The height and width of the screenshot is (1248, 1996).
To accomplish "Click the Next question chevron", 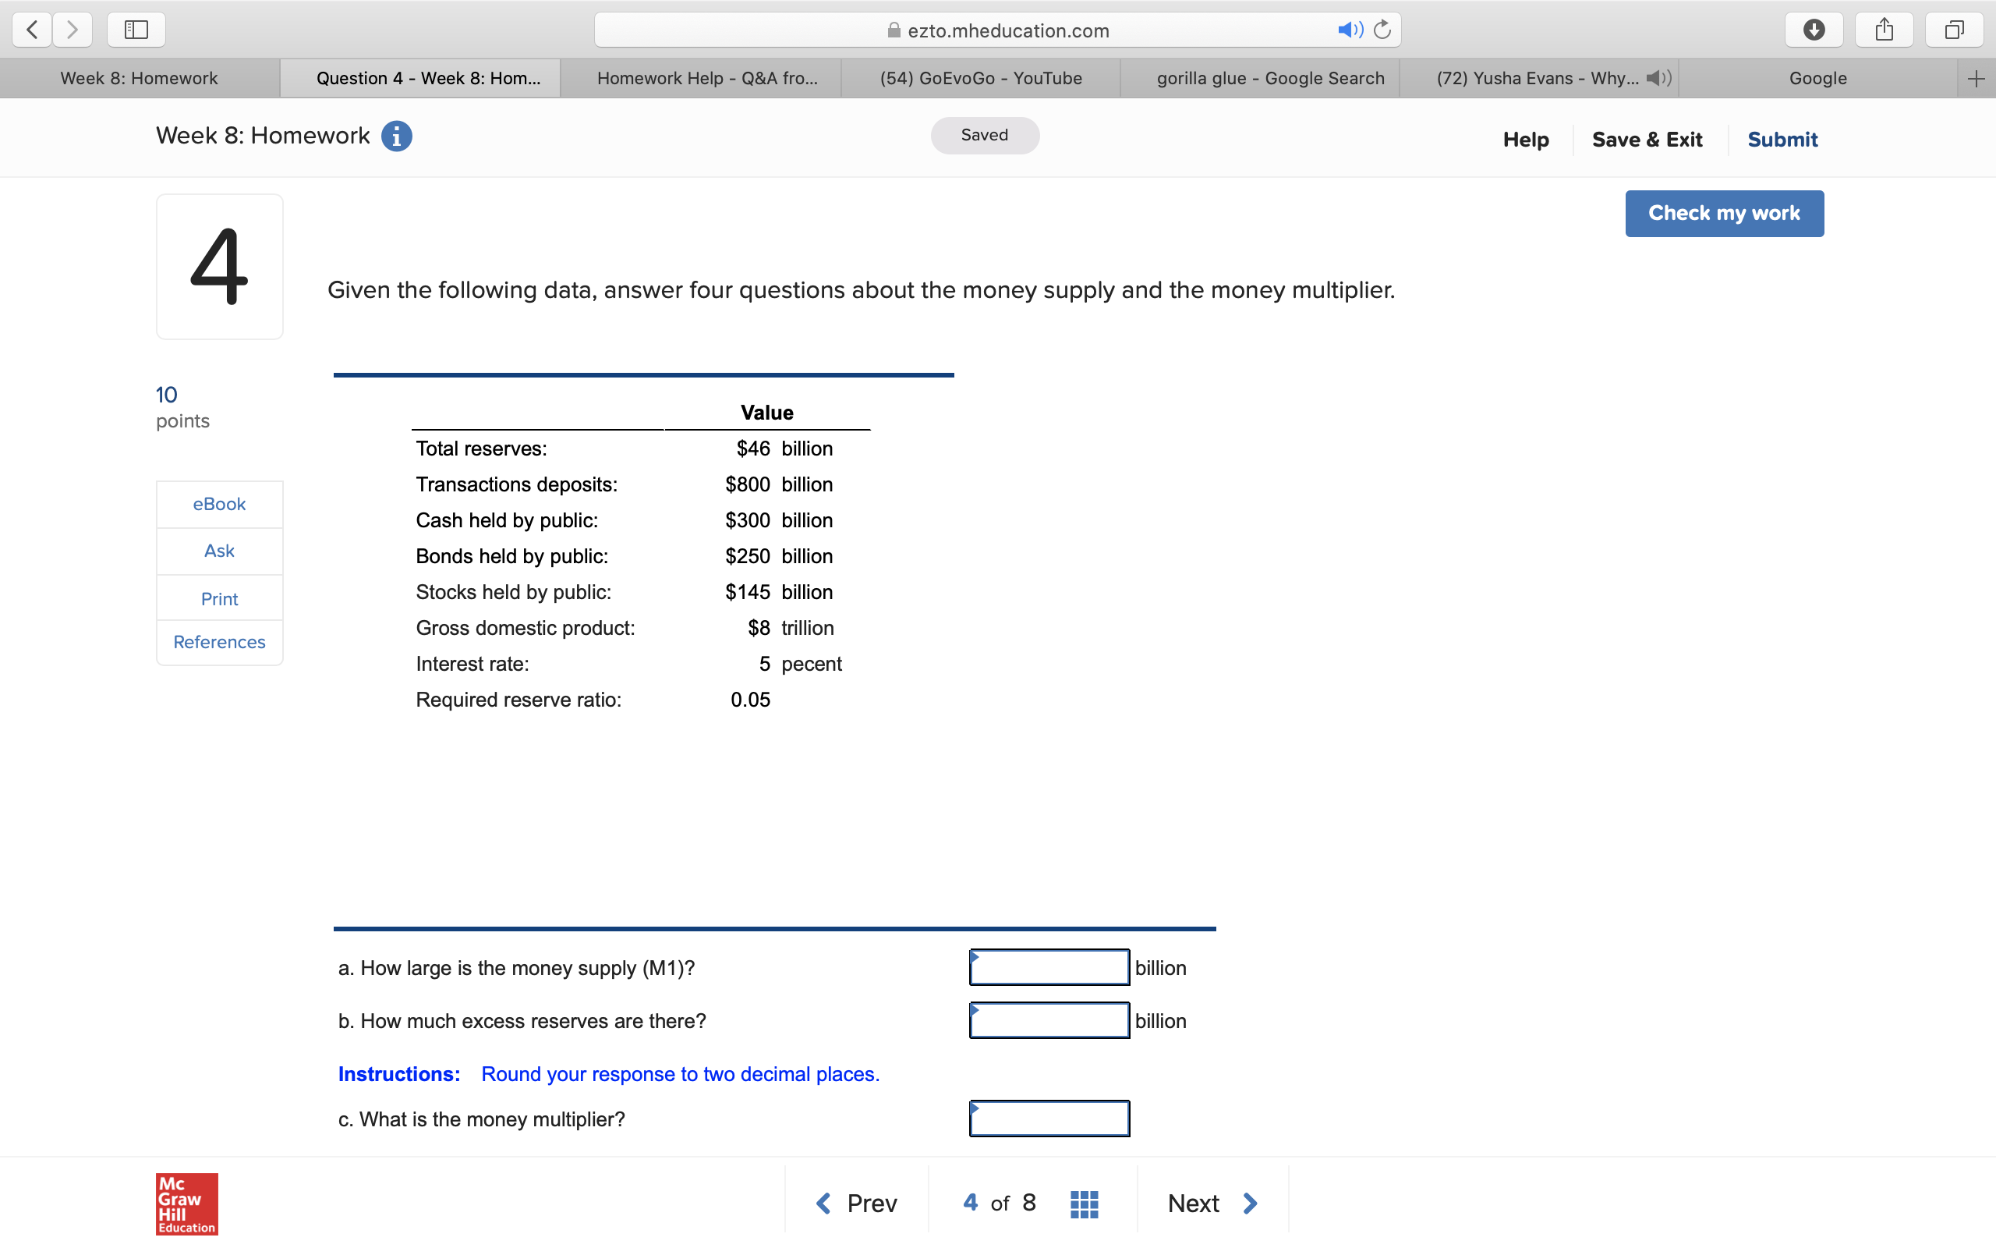I will coord(1251,1203).
